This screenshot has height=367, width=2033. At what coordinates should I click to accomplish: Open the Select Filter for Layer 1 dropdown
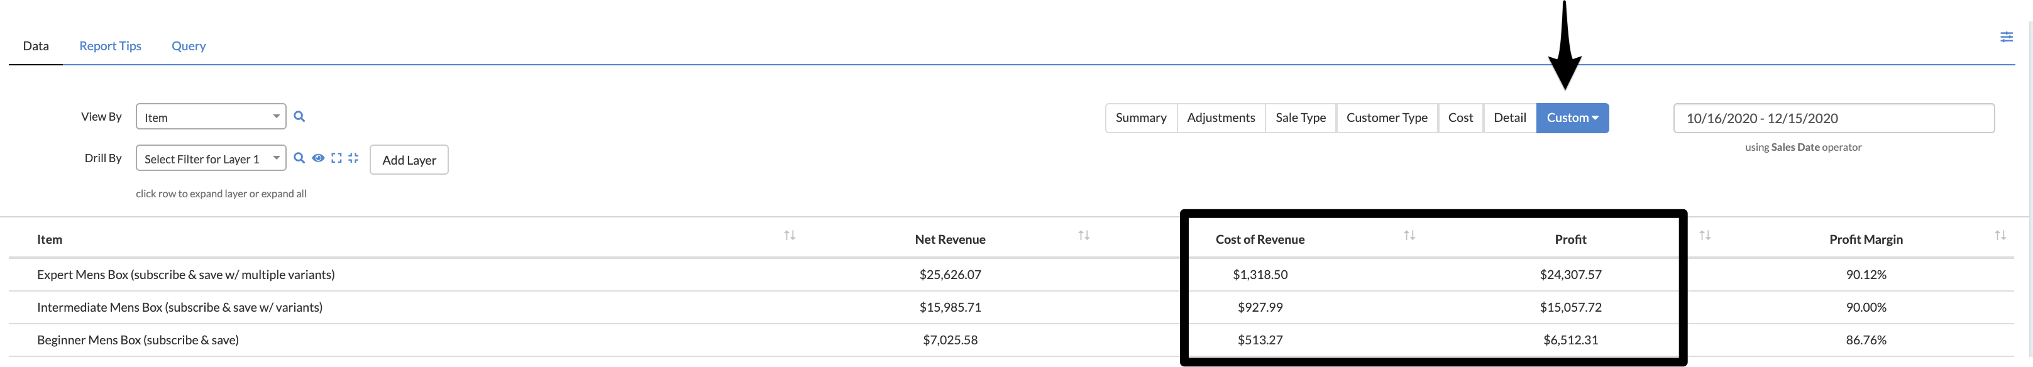[x=211, y=158]
